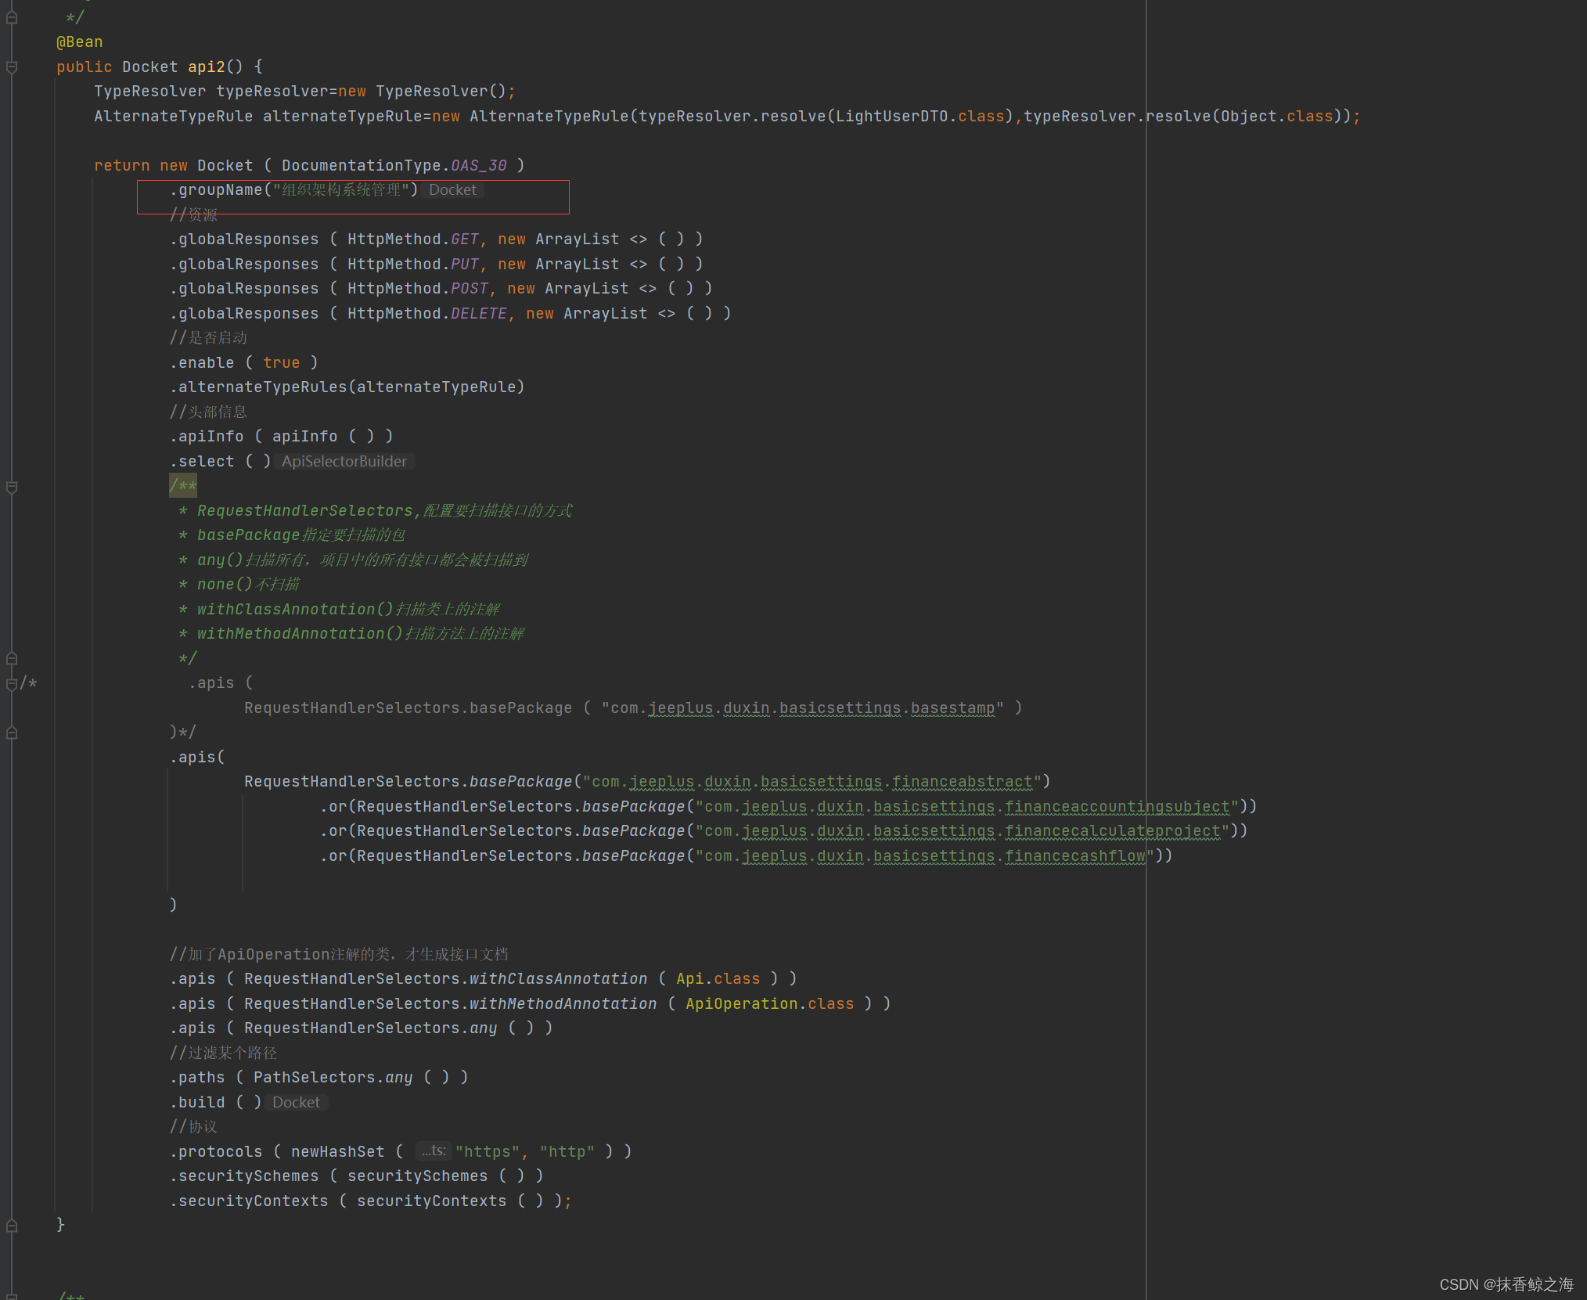Click the '...ts:' parameter hint in newHashSet

(x=433, y=1151)
